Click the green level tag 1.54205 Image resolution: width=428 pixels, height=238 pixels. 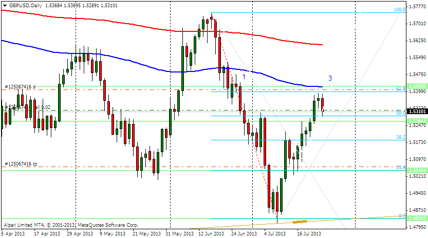(x=417, y=86)
